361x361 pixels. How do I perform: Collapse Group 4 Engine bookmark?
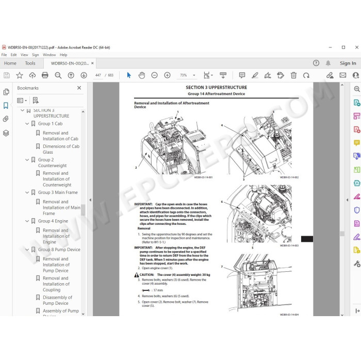27,221
